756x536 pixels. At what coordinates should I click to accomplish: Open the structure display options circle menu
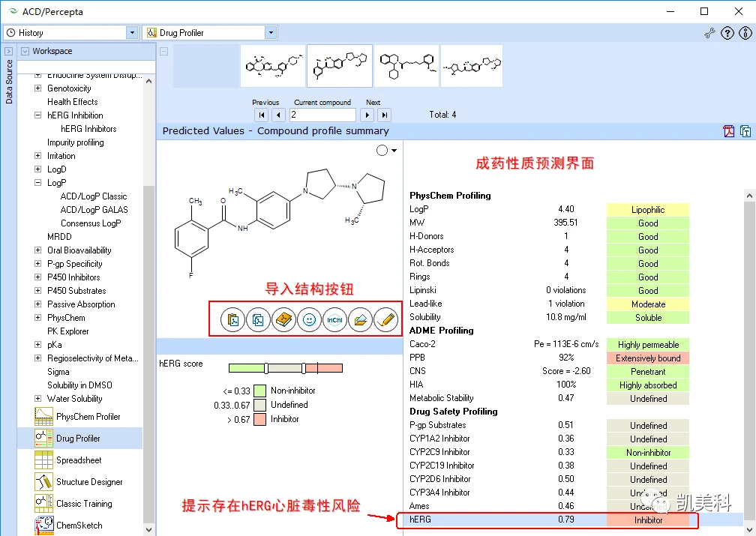386,151
